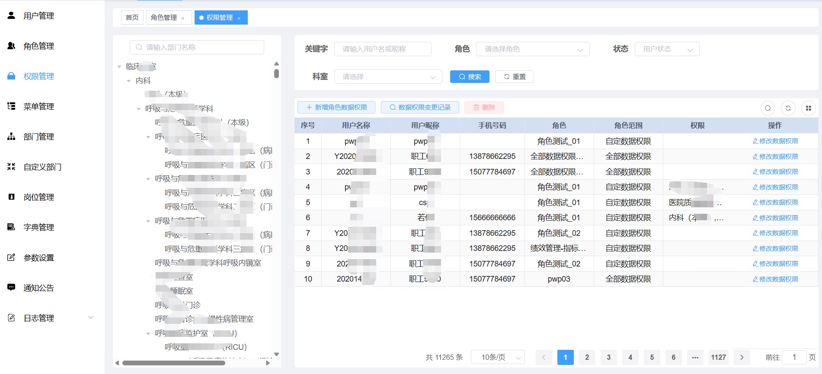
Task: Open the 状态 user status dropdown
Action: (x=667, y=49)
